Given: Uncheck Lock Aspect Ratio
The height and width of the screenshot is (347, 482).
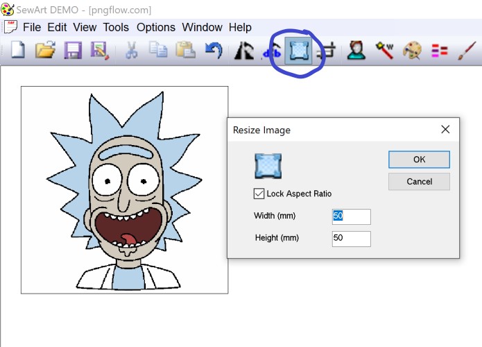Looking at the screenshot, I should [x=259, y=194].
